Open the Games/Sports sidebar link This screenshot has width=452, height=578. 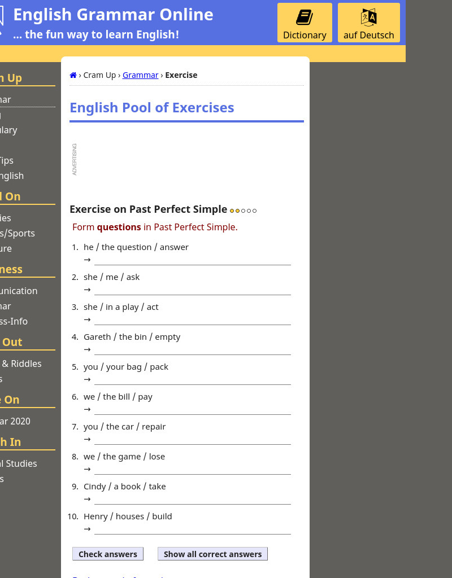click(x=17, y=233)
